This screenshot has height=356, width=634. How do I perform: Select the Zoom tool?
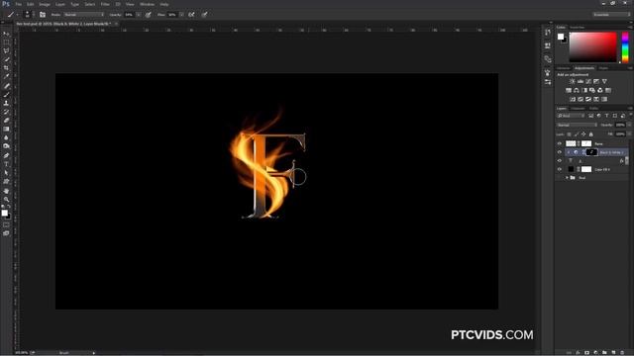pos(6,199)
